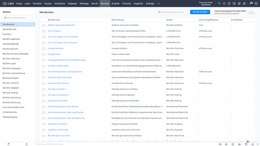Viewport: 260px width, 146px height.
Task: Open the Meetings tab
Action: (84, 4)
